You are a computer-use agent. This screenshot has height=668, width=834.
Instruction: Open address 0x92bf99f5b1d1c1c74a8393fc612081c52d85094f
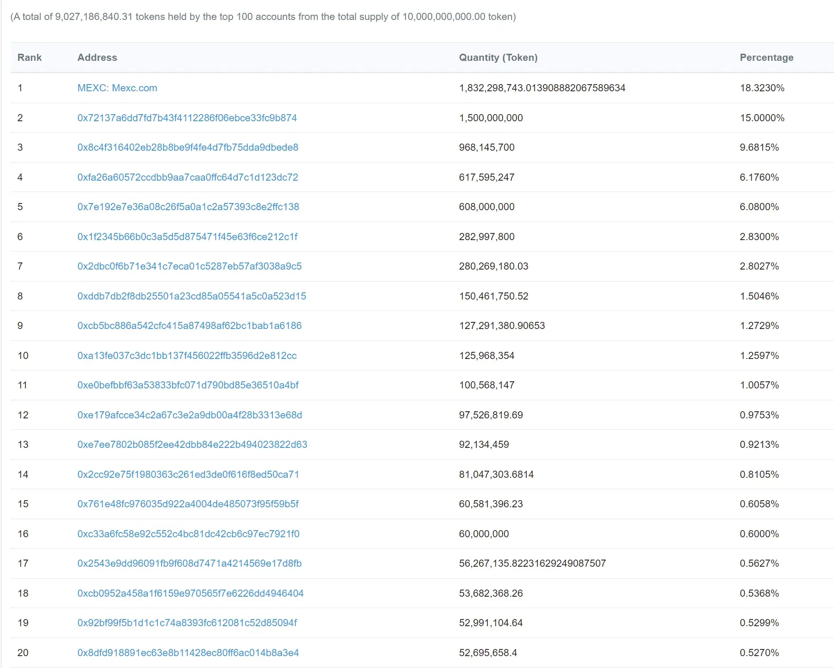[x=187, y=623]
